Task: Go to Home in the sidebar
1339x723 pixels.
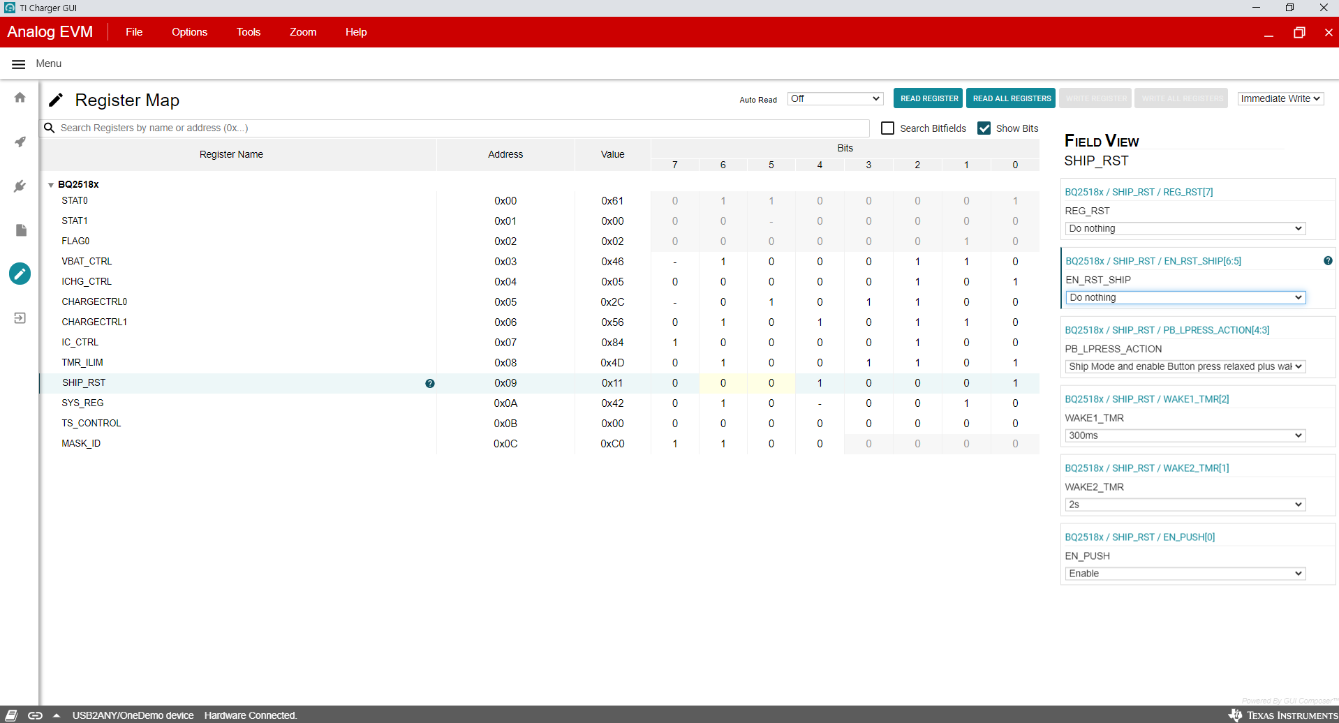Action: click(20, 98)
